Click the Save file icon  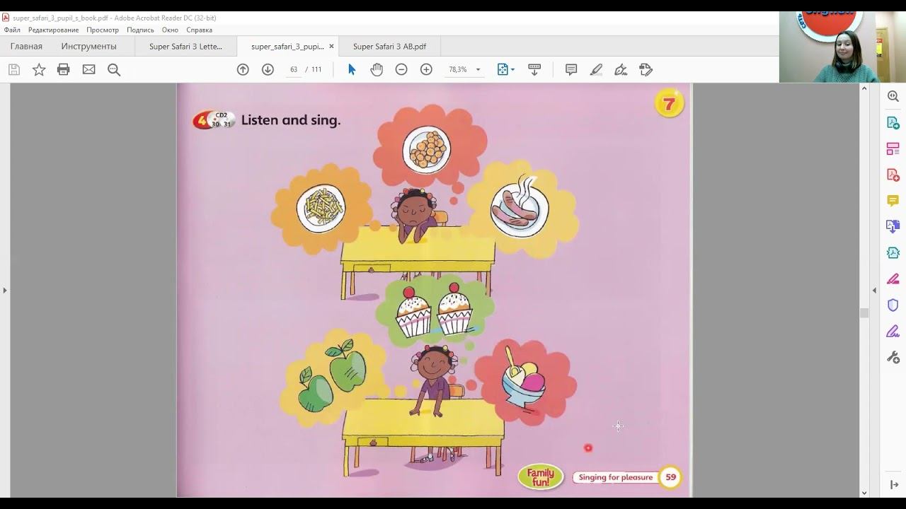14,69
